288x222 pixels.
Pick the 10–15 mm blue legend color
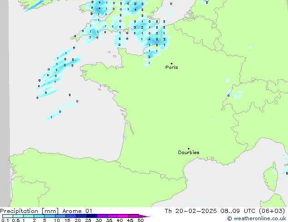coord(60,216)
